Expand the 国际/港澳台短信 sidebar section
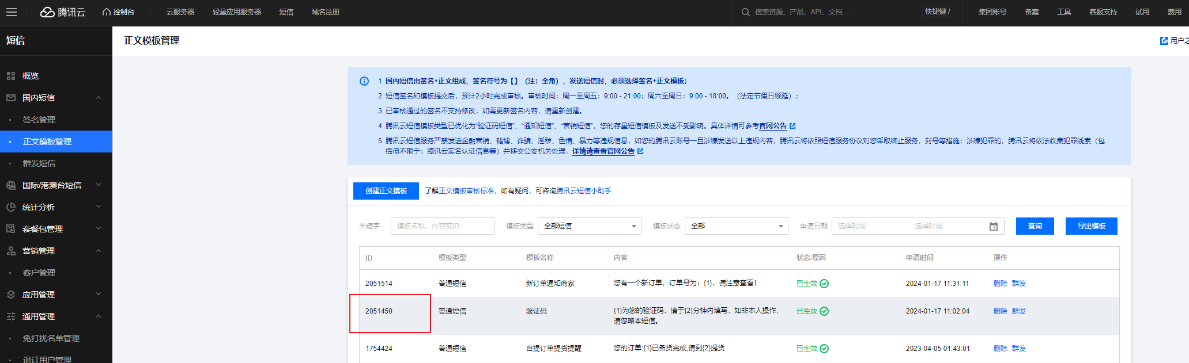The width and height of the screenshot is (1189, 363). (99, 185)
